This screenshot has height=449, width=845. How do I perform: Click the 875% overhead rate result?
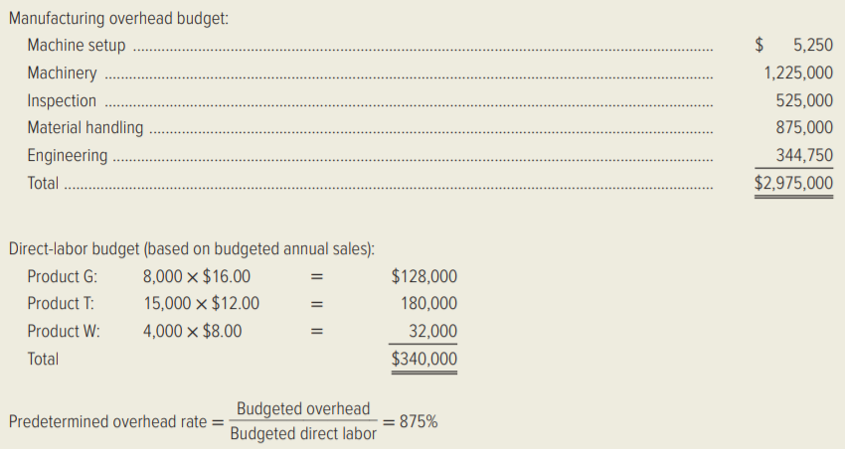[419, 421]
